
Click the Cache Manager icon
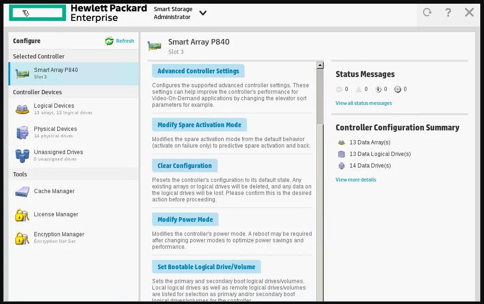tap(22, 192)
